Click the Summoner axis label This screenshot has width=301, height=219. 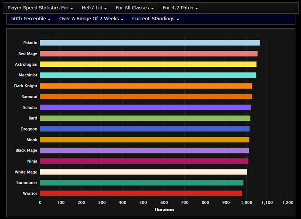pos(27,183)
